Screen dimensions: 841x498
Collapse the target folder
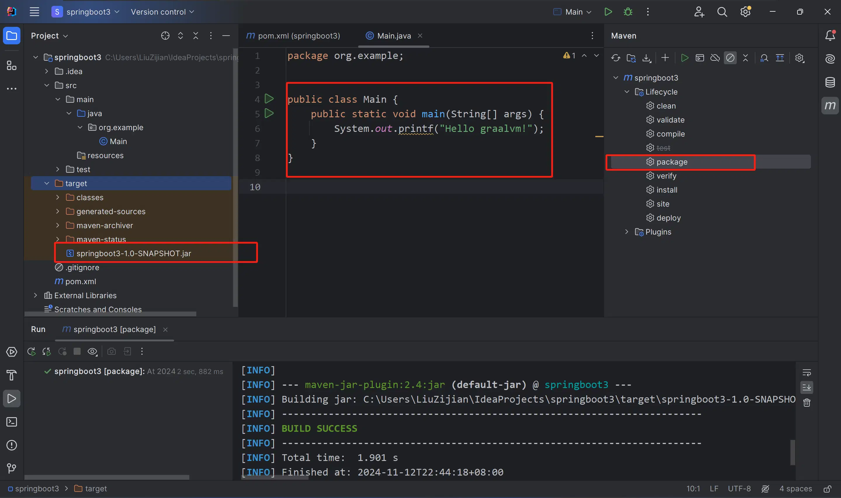[x=46, y=183]
